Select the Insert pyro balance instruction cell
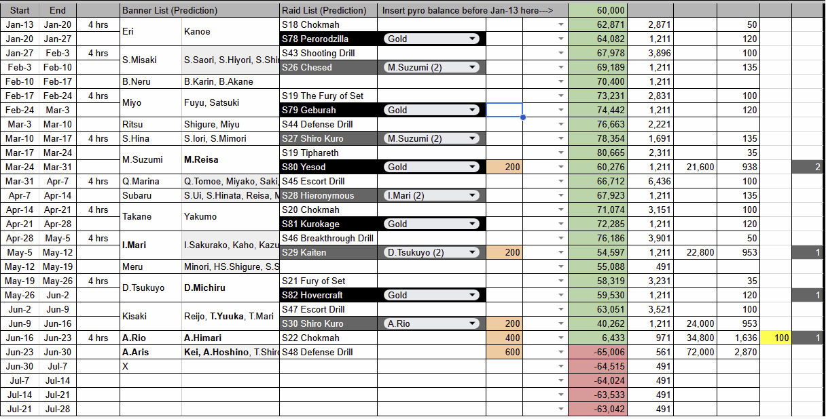This screenshot has height=419, width=826. (x=472, y=10)
